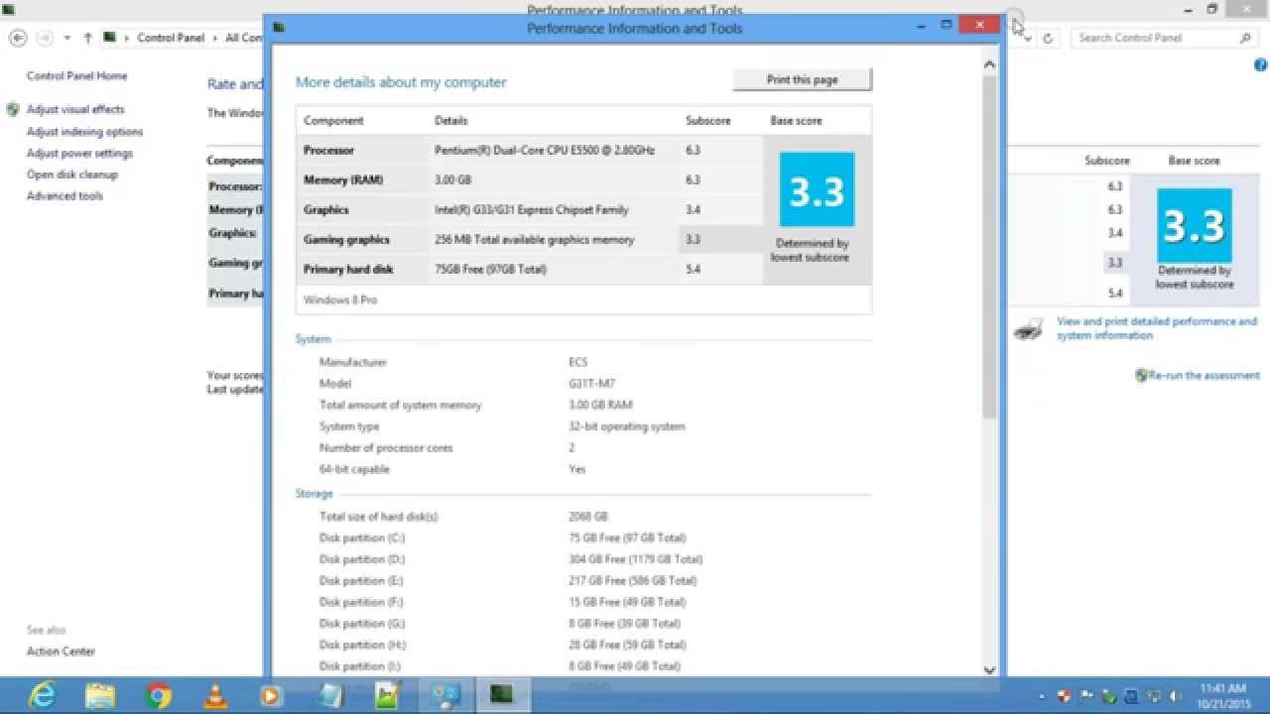Refresh the Control Panel window
The image size is (1270, 714).
(x=1048, y=38)
